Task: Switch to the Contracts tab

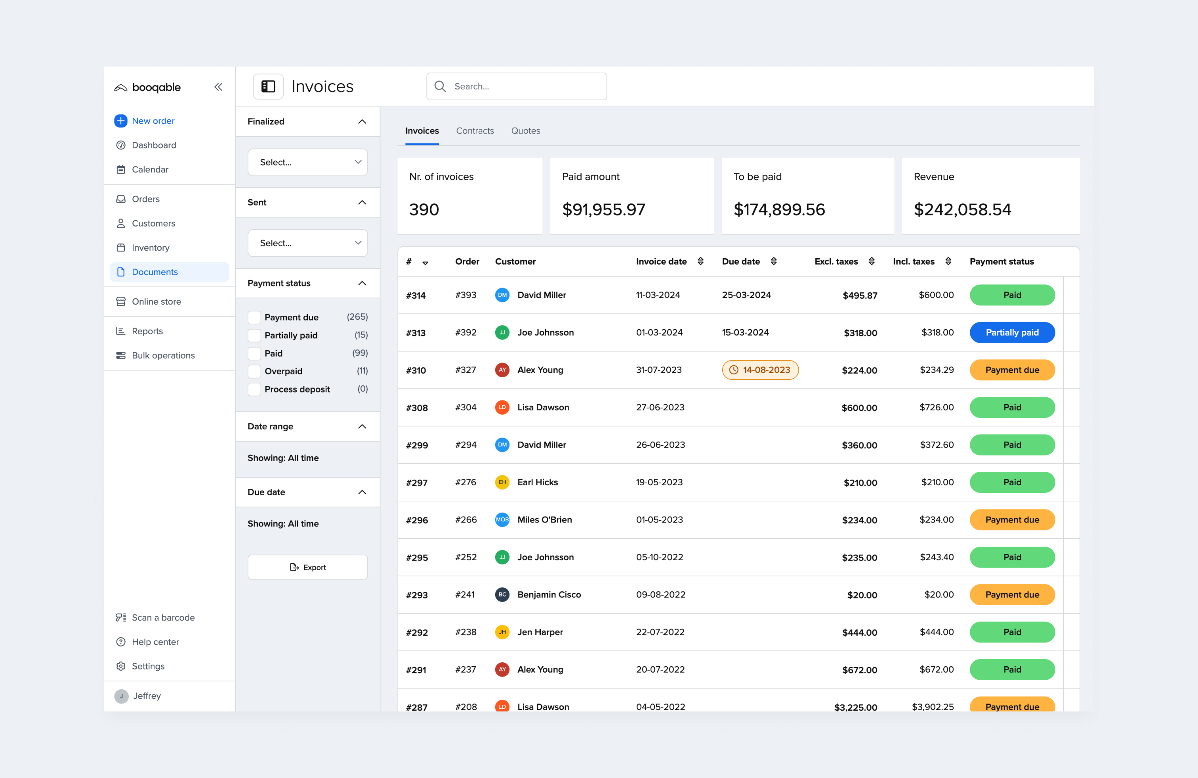Action: click(x=475, y=131)
